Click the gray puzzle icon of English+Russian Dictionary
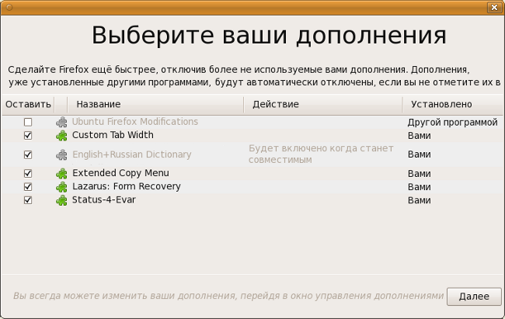 click(61, 154)
